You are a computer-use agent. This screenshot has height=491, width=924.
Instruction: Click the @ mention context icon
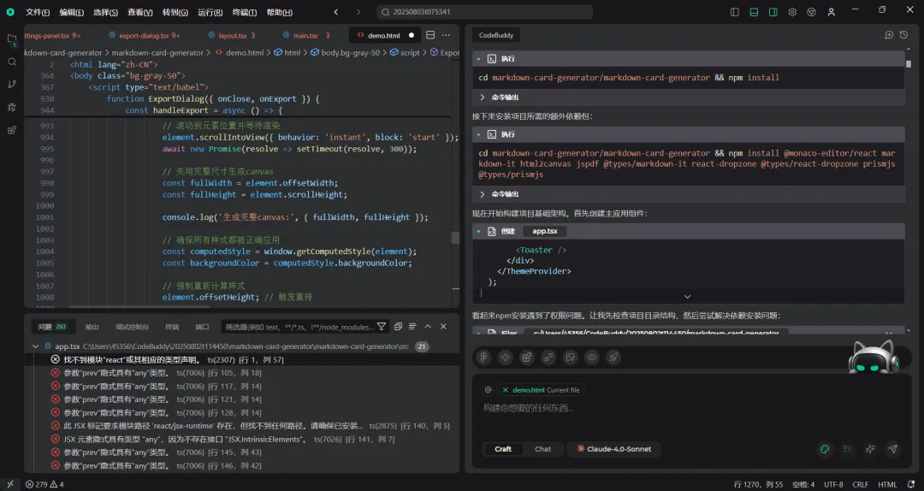tap(488, 389)
